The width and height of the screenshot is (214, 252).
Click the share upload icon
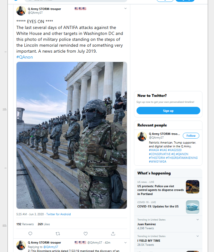[113, 234]
